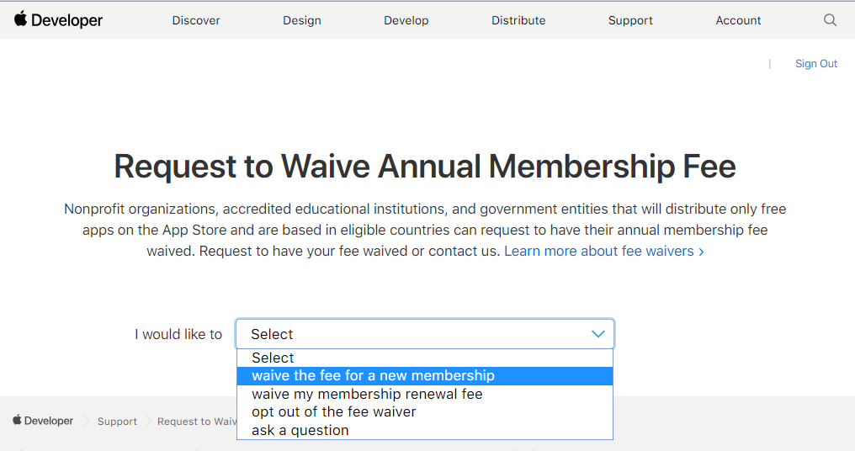Open the Account page

(x=738, y=20)
